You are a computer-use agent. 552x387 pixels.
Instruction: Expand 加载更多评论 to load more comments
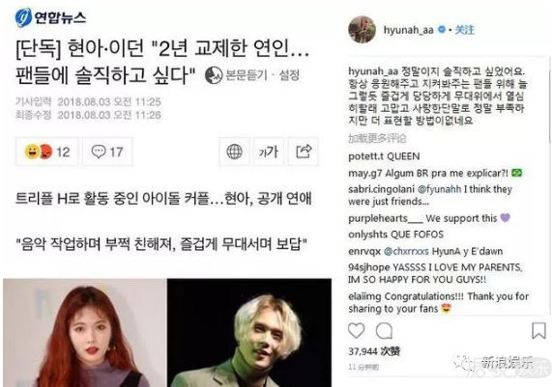click(377, 139)
